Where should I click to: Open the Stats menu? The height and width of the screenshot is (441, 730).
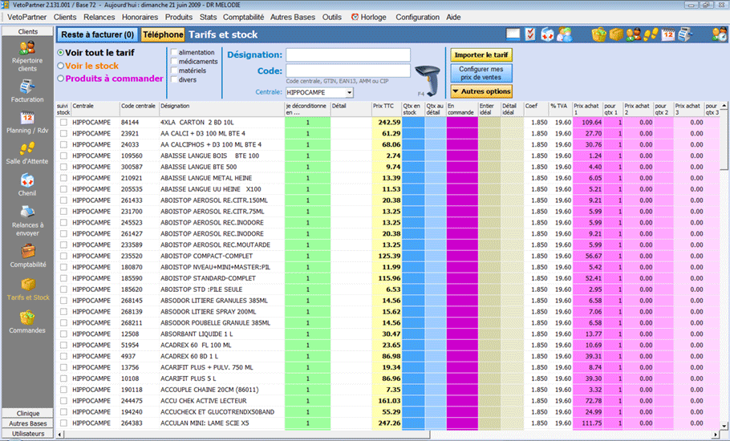coord(208,17)
